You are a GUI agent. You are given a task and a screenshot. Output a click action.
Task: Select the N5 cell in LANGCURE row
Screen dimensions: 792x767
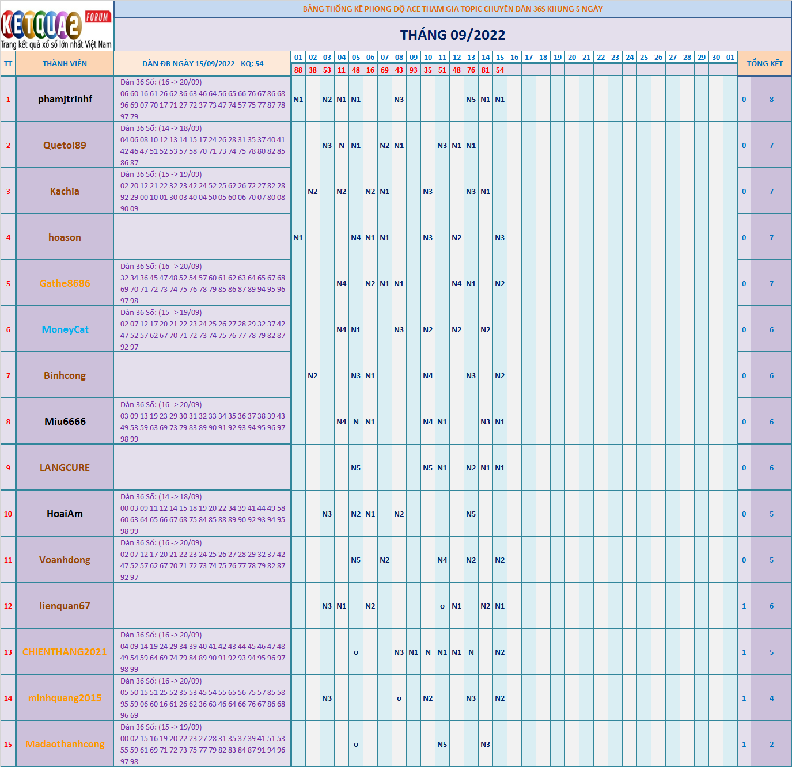pos(355,468)
